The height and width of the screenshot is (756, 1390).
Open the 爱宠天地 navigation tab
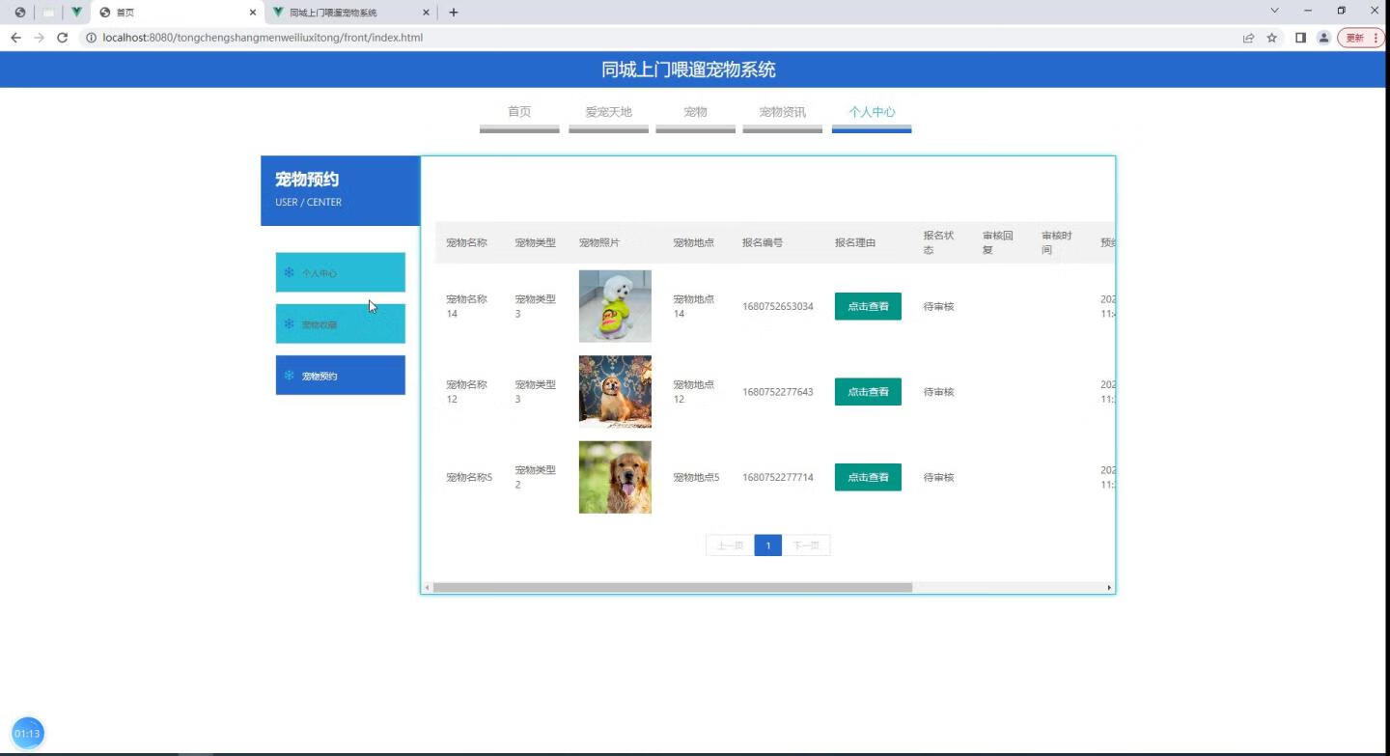click(608, 112)
